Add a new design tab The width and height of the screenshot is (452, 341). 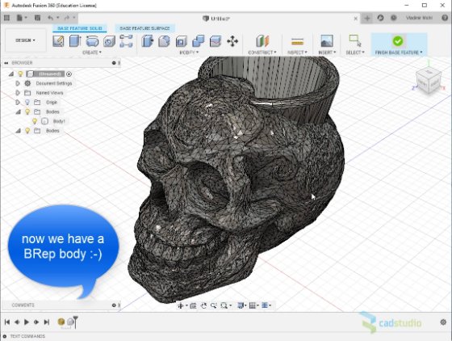click(367, 18)
